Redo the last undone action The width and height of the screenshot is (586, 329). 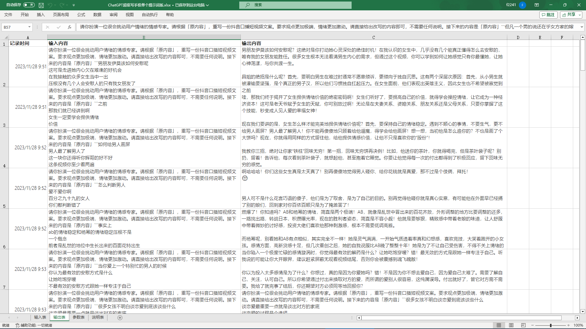pyautogui.click(x=62, y=5)
